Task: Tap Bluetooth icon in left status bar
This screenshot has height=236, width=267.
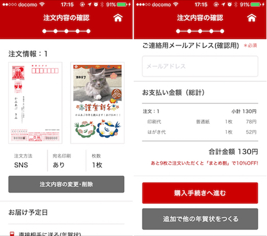Action: [102, 4]
